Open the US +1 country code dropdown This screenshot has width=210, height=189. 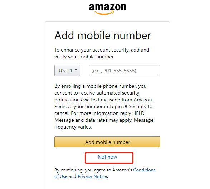tap(67, 71)
